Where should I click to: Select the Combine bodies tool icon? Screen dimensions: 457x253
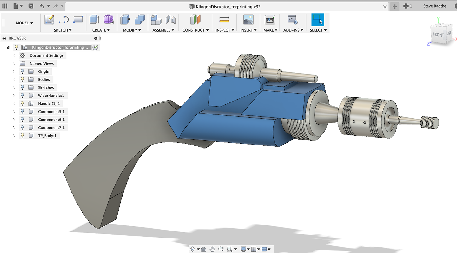coord(140,20)
